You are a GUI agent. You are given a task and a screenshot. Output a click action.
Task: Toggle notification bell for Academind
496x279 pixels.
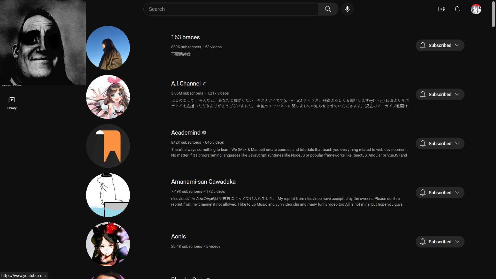tap(423, 143)
